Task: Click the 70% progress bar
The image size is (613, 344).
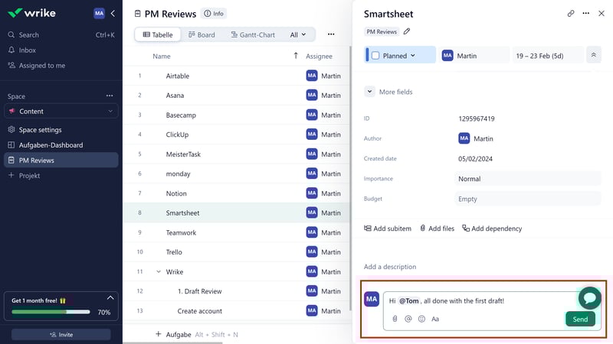Action: tap(51, 312)
